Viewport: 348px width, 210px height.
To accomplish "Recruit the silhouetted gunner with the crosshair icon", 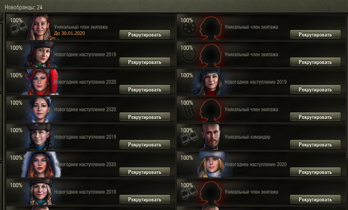I will (x=315, y=62).
